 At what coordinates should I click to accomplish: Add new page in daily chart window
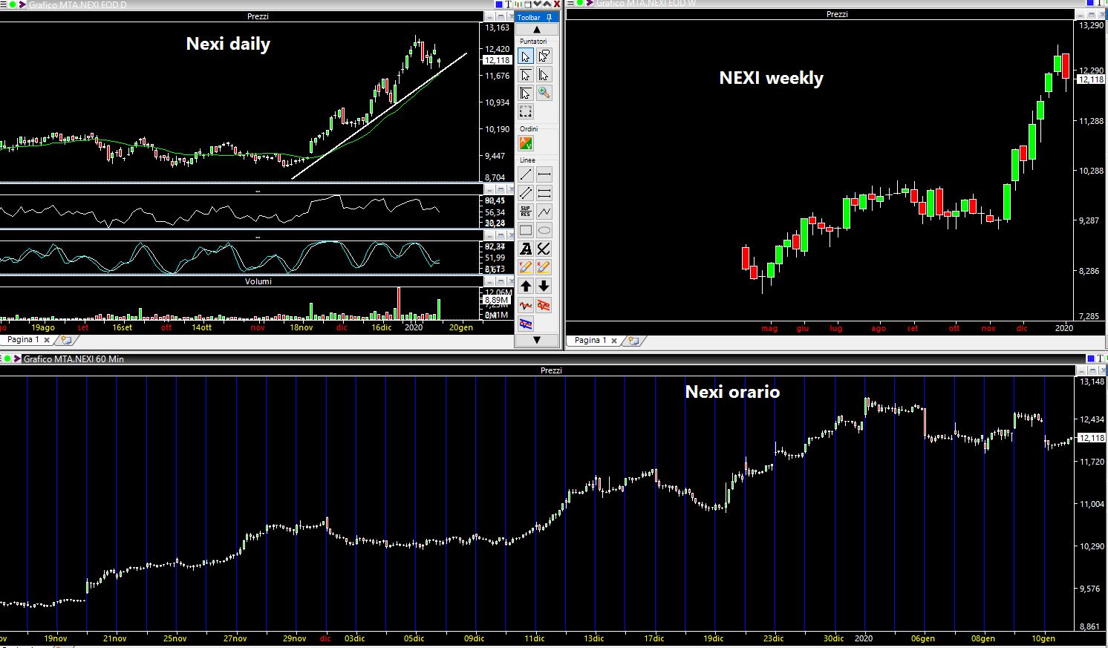coord(66,340)
